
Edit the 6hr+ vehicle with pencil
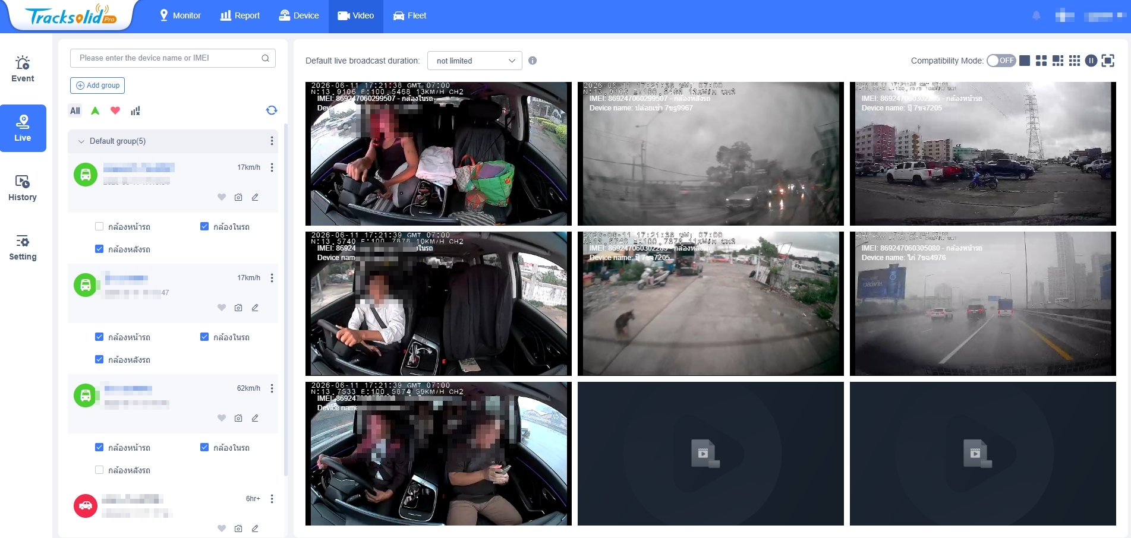pyautogui.click(x=255, y=528)
